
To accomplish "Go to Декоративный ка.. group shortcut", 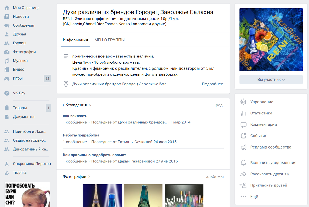I will pyautogui.click(x=31, y=149).
